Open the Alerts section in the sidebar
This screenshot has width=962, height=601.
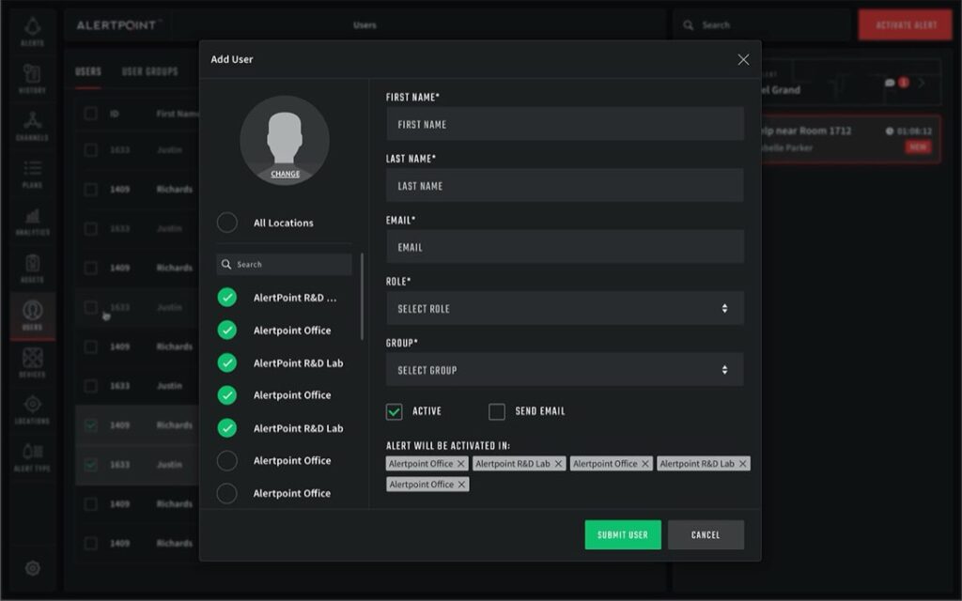pyautogui.click(x=33, y=31)
